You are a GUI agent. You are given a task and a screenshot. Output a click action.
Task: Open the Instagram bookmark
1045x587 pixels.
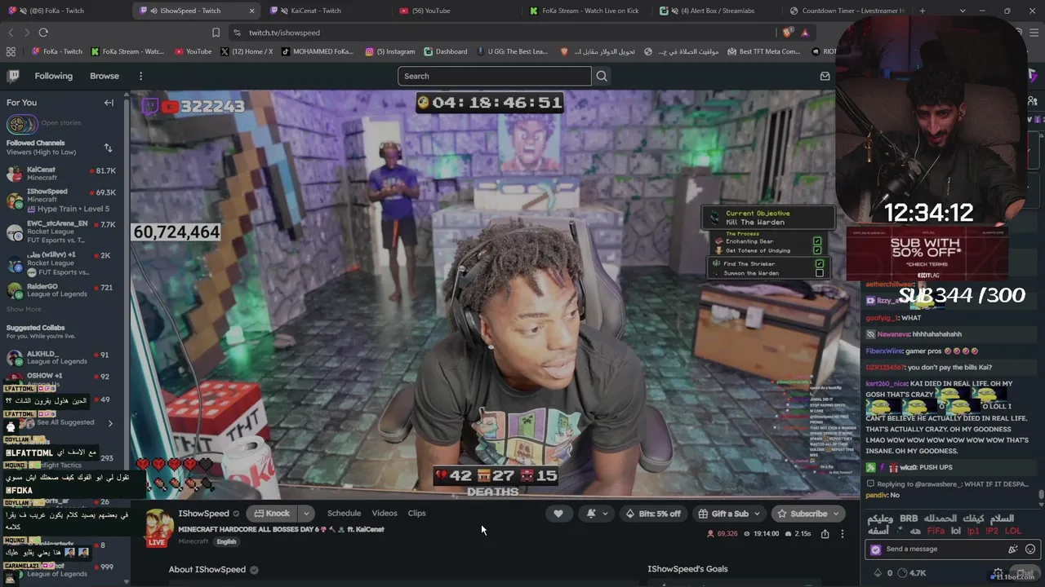pyautogui.click(x=389, y=51)
